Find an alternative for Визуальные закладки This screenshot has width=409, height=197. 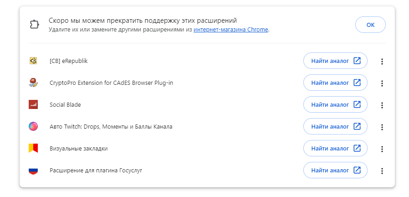pos(335,148)
